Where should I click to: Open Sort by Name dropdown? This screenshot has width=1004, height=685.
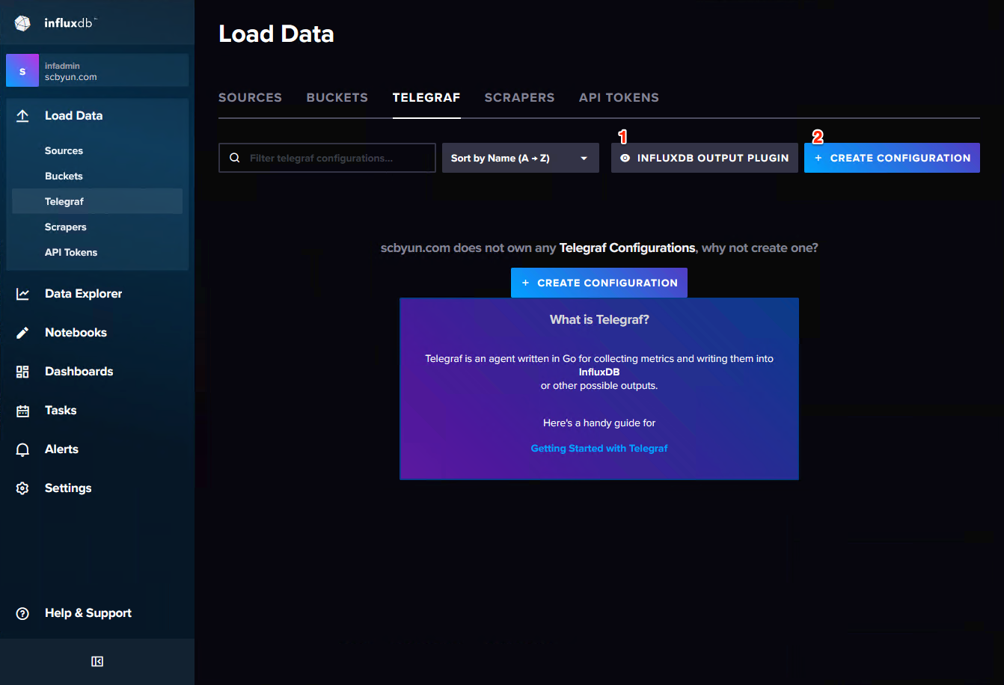(521, 158)
